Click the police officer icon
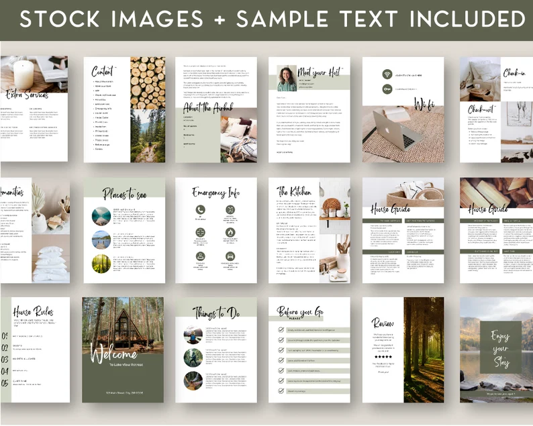Screen dimensions: 533x426 pos(200,256)
